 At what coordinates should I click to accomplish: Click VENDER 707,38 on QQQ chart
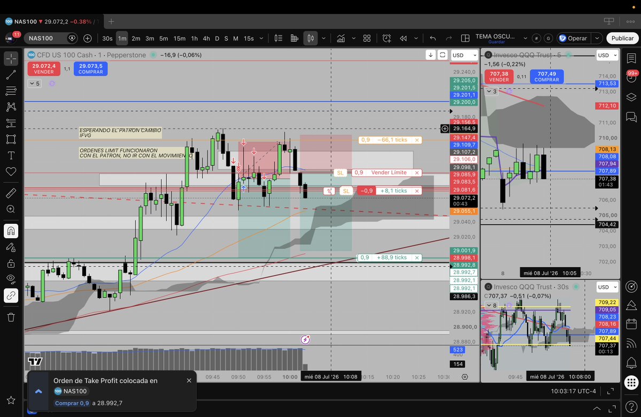coord(499,77)
